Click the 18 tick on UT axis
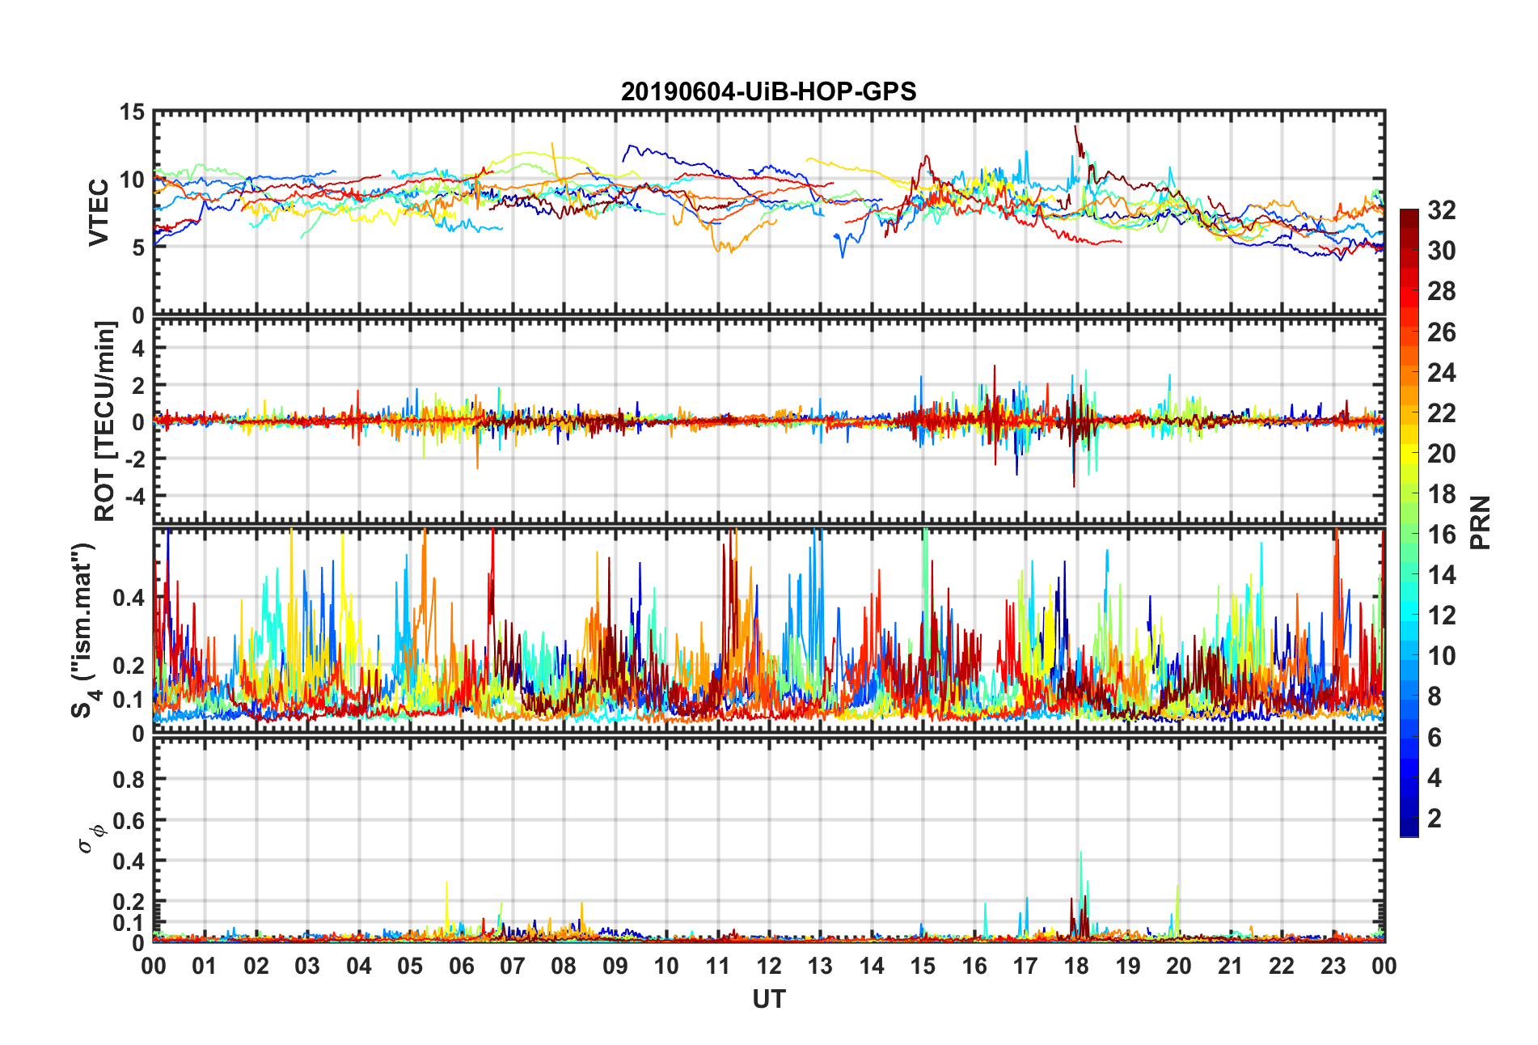This screenshot has height=1045, width=1538. 1076,966
